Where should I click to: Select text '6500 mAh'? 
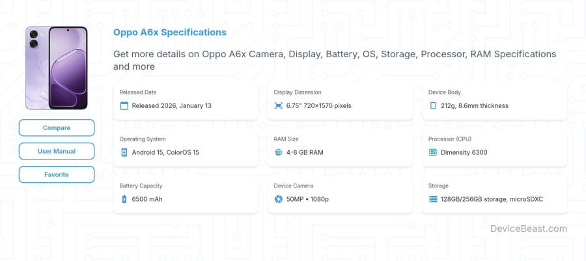(x=147, y=199)
